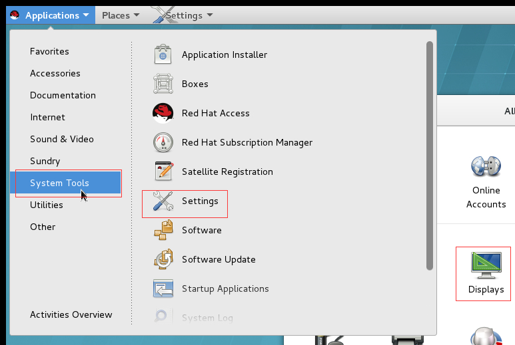Click the Red Hat logo in top bar

[15, 15]
